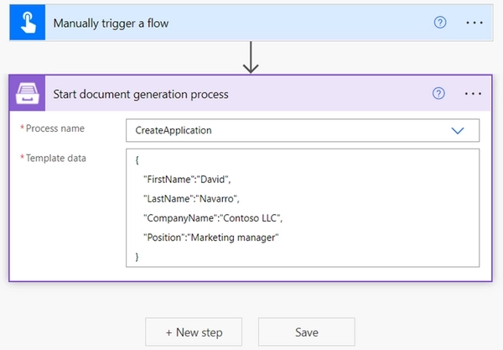Image resolution: width=503 pixels, height=350 pixels.
Task: Open the trigger card's ellipsis menu
Action: coord(474,23)
